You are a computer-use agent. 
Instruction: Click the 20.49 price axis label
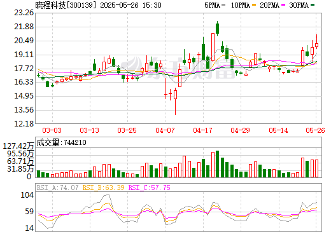coord(24,41)
